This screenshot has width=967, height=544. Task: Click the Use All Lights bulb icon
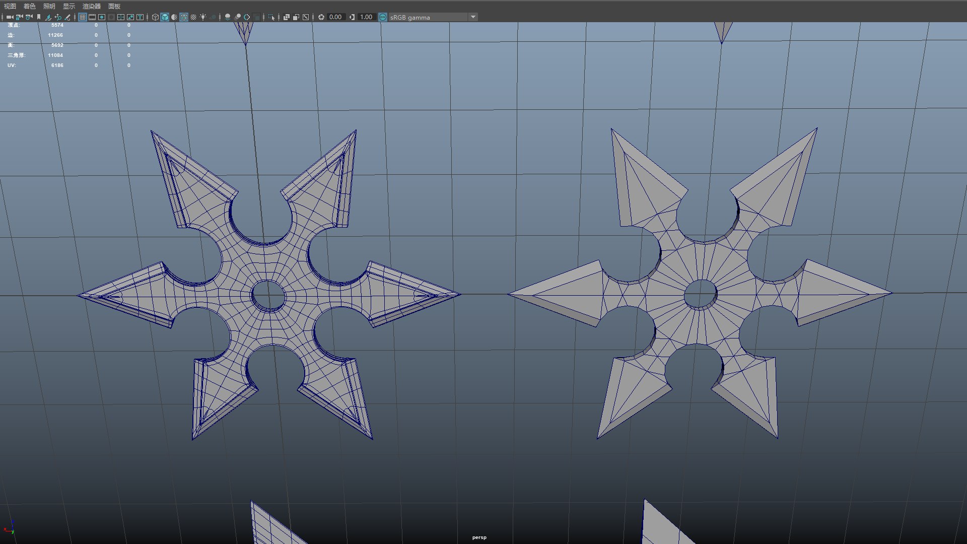[203, 17]
